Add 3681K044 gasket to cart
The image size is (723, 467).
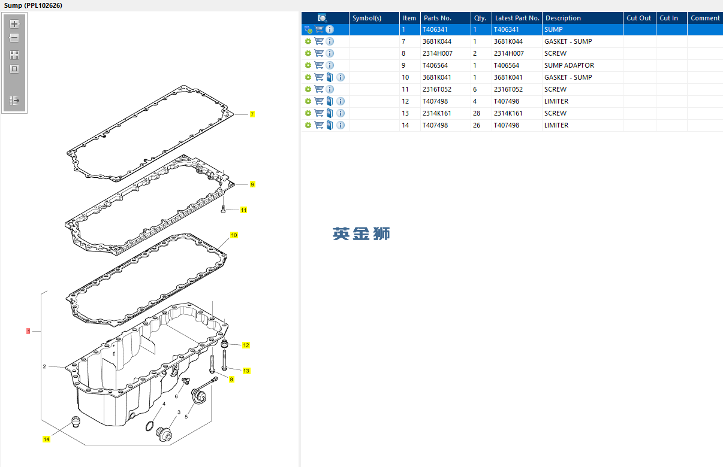[319, 41]
